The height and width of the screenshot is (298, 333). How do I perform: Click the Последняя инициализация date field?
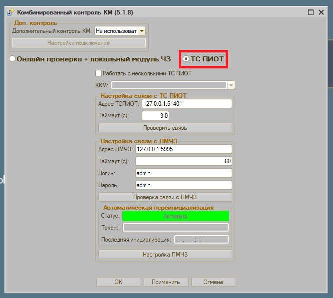(201, 240)
